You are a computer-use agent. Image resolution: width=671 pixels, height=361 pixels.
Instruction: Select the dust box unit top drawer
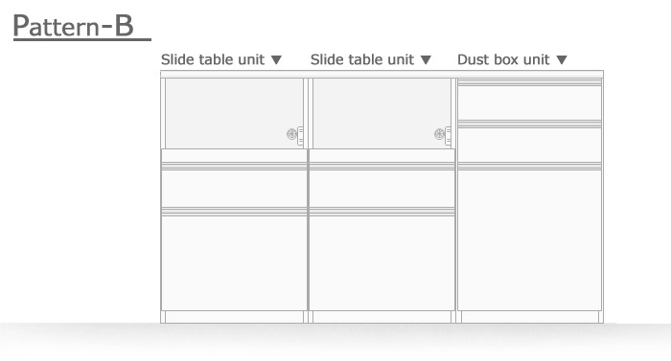click(x=529, y=102)
